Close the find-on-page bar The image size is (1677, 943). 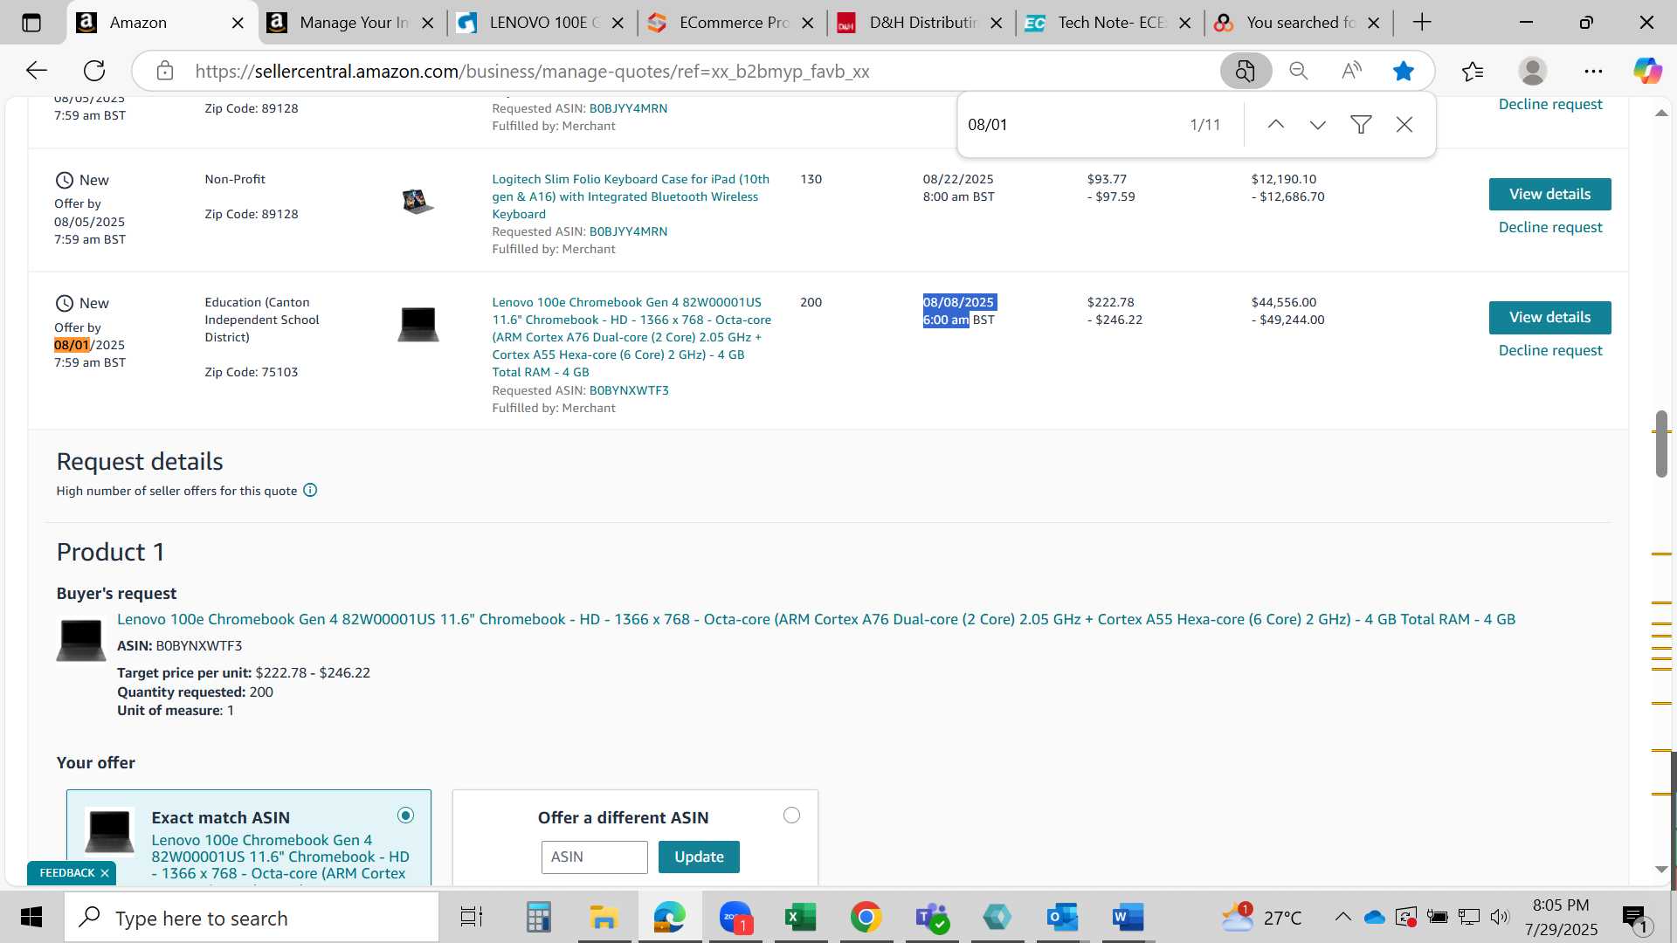coord(1404,124)
